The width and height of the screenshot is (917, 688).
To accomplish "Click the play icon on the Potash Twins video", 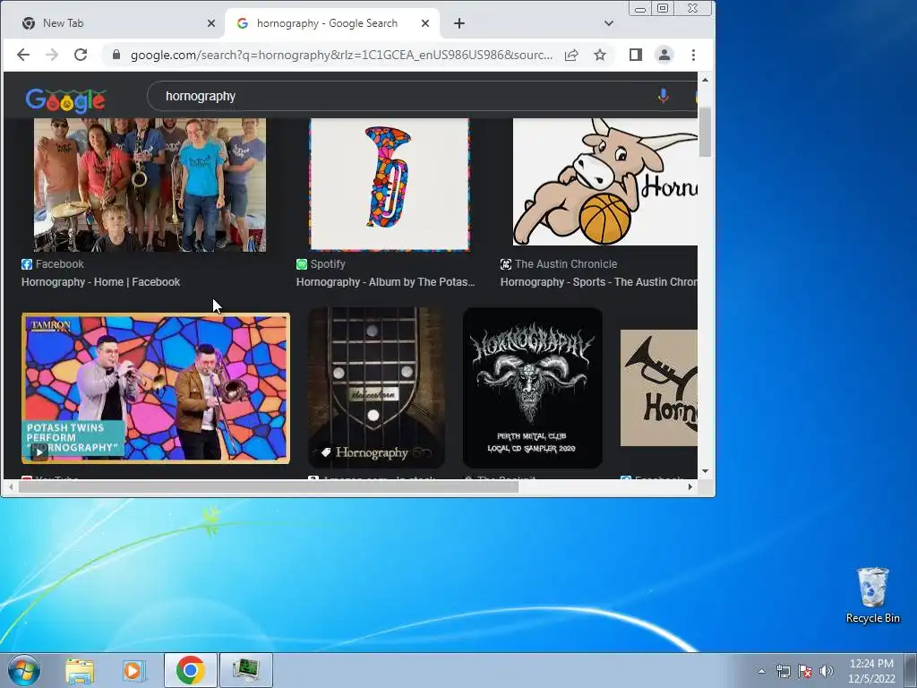I will (x=39, y=452).
